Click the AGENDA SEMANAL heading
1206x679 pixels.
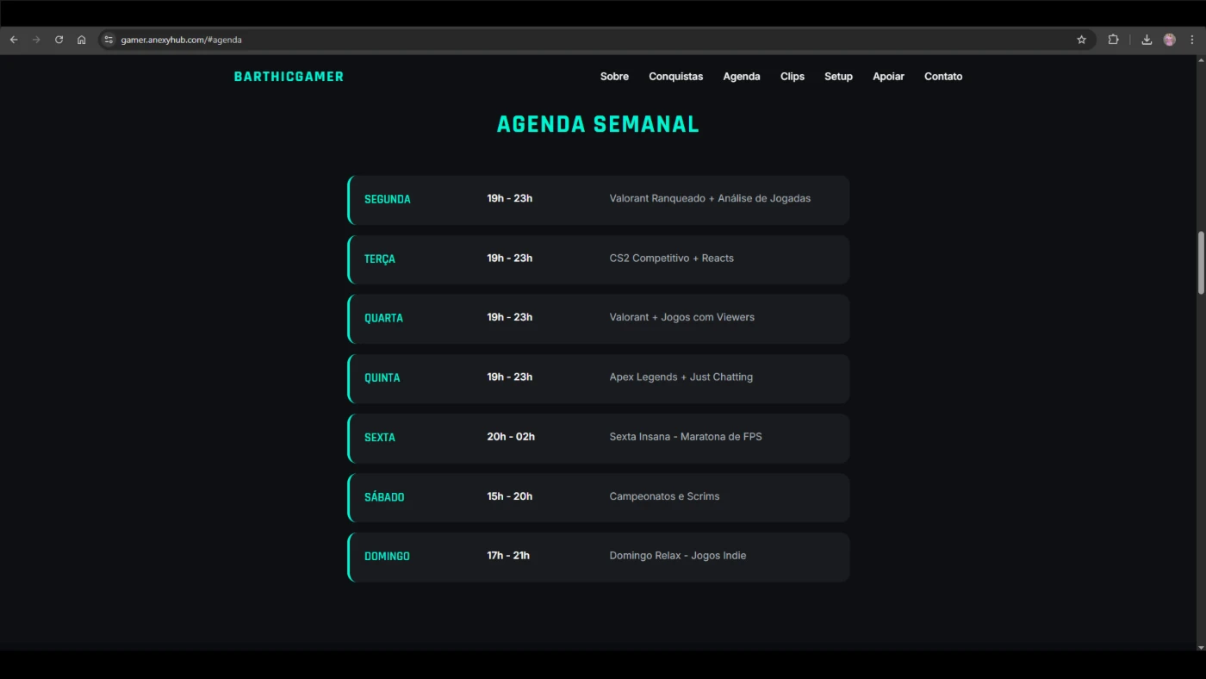coord(598,124)
